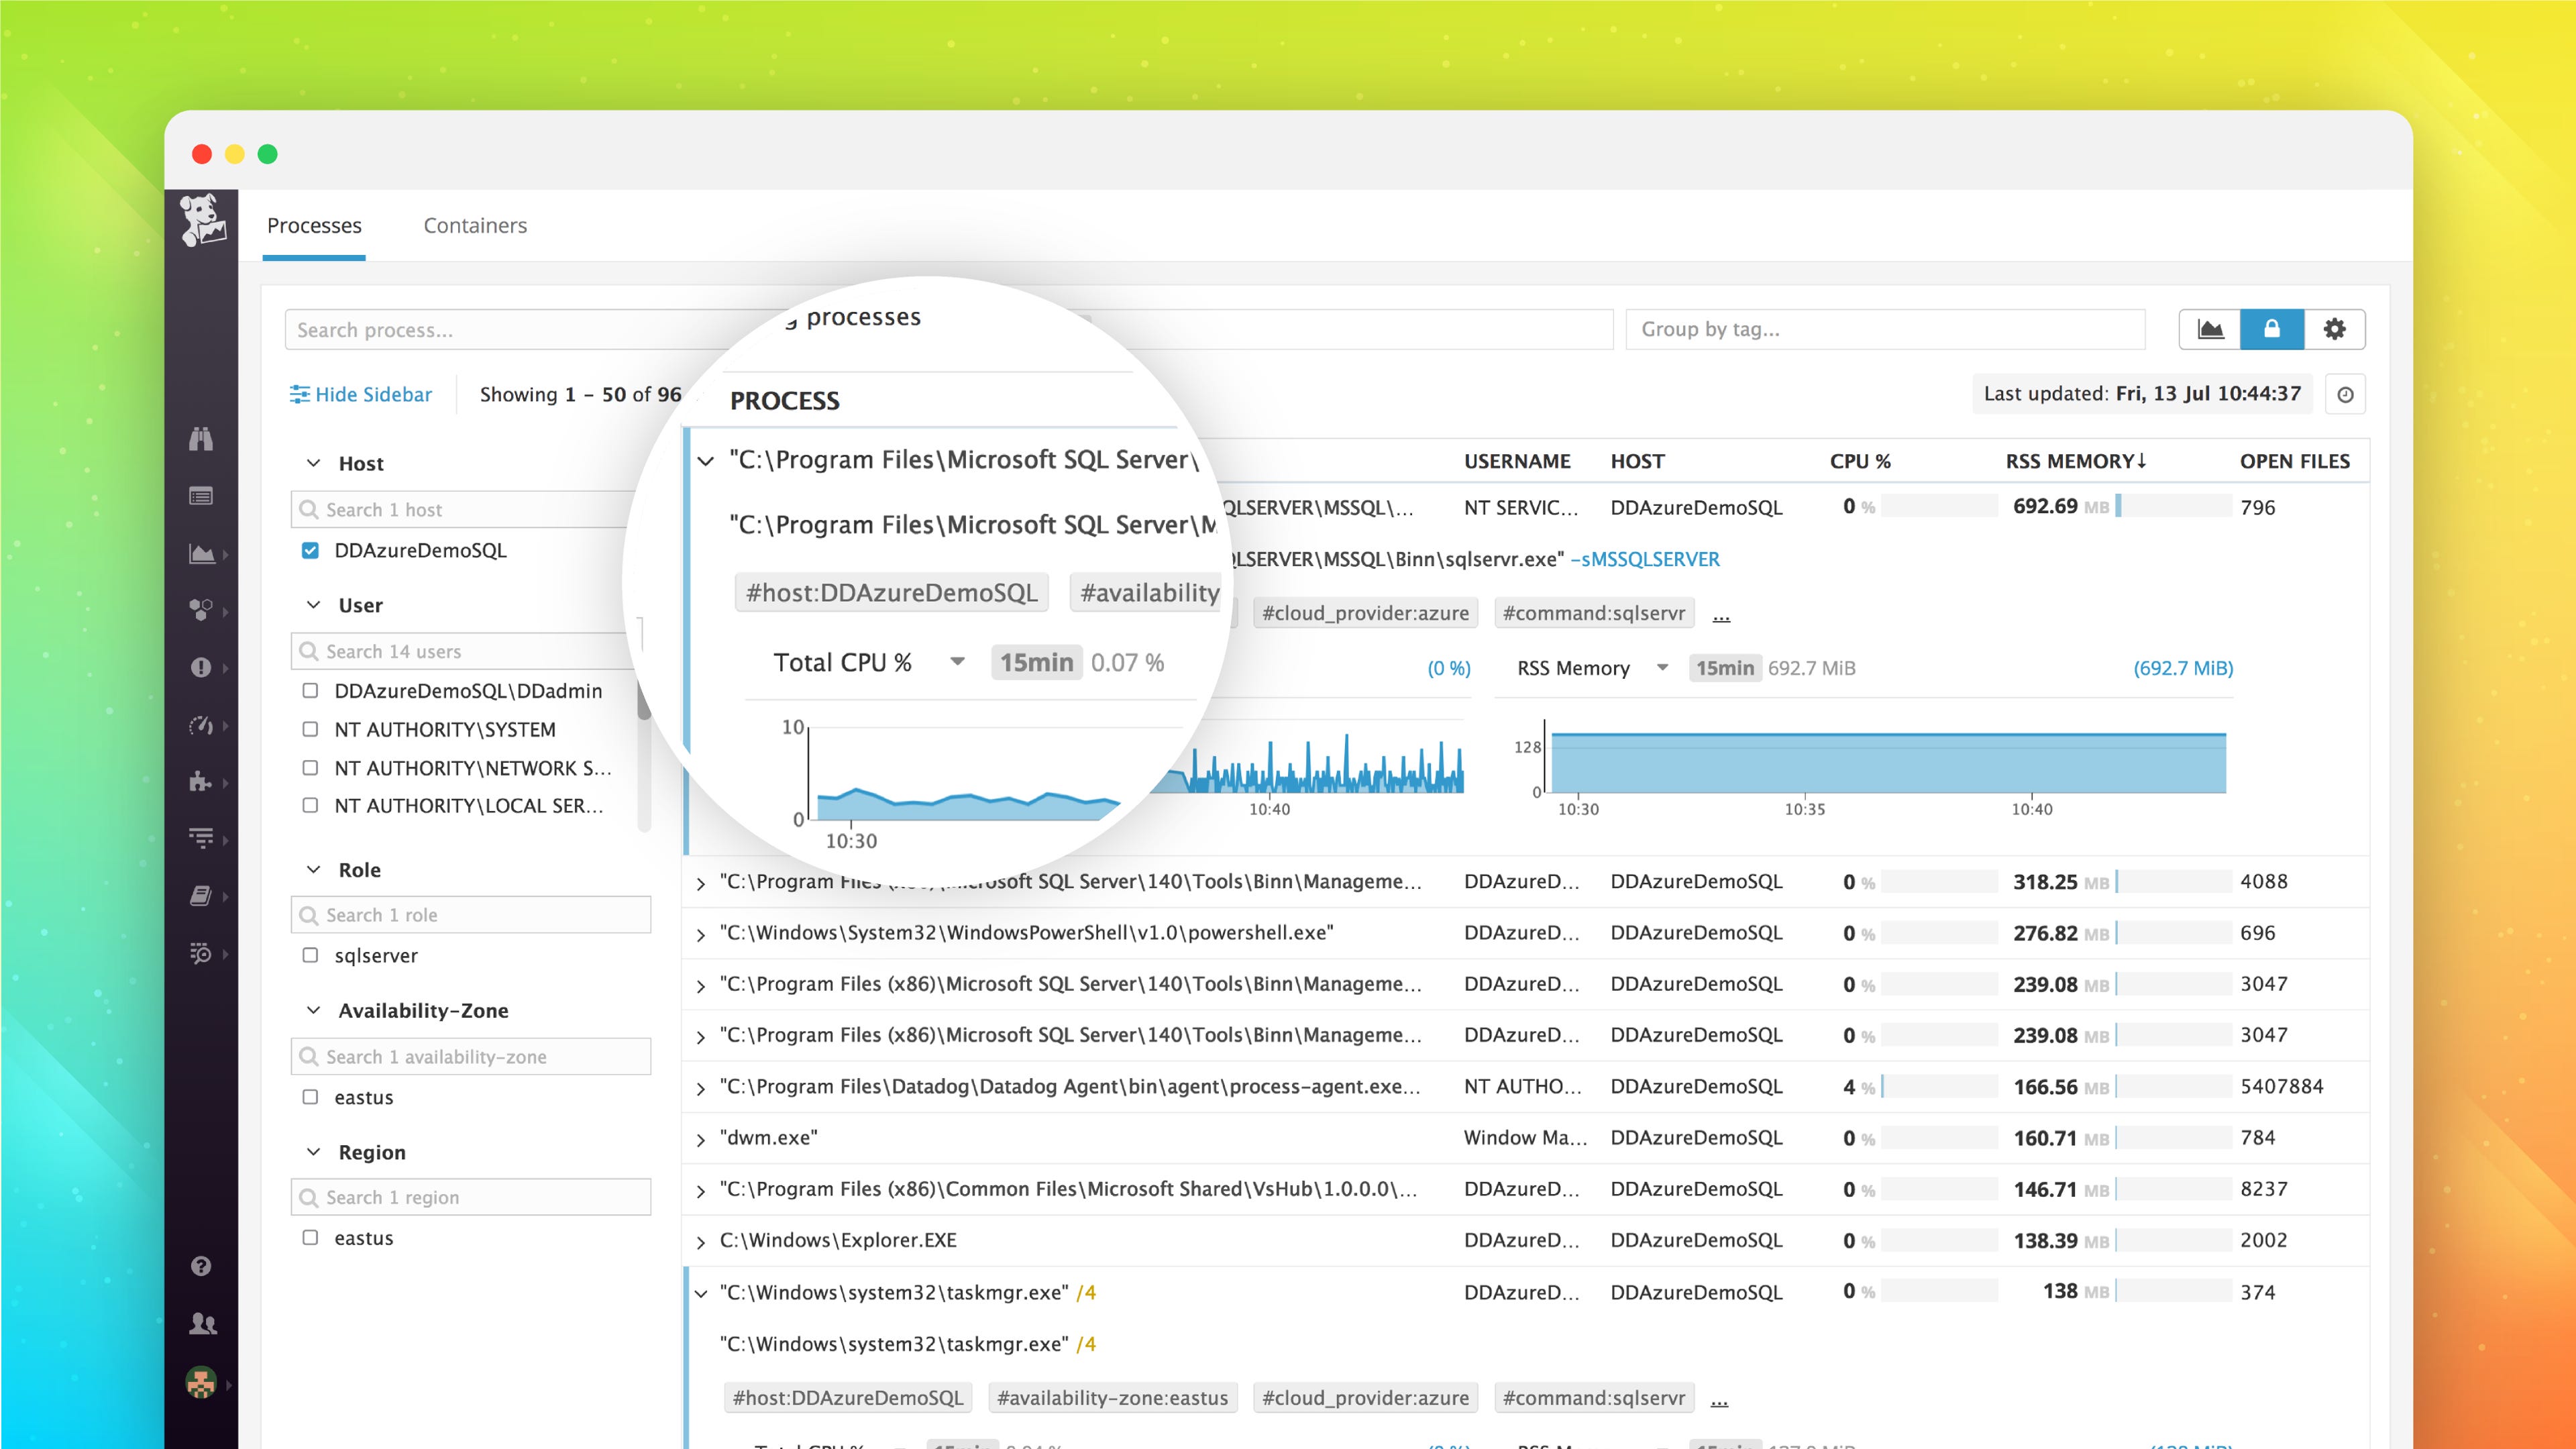2576x1449 pixels.
Task: Sort by the CPU % column header
Action: 1860,462
